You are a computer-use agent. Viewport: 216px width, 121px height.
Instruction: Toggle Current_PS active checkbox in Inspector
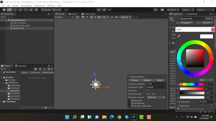(x=178, y=19)
